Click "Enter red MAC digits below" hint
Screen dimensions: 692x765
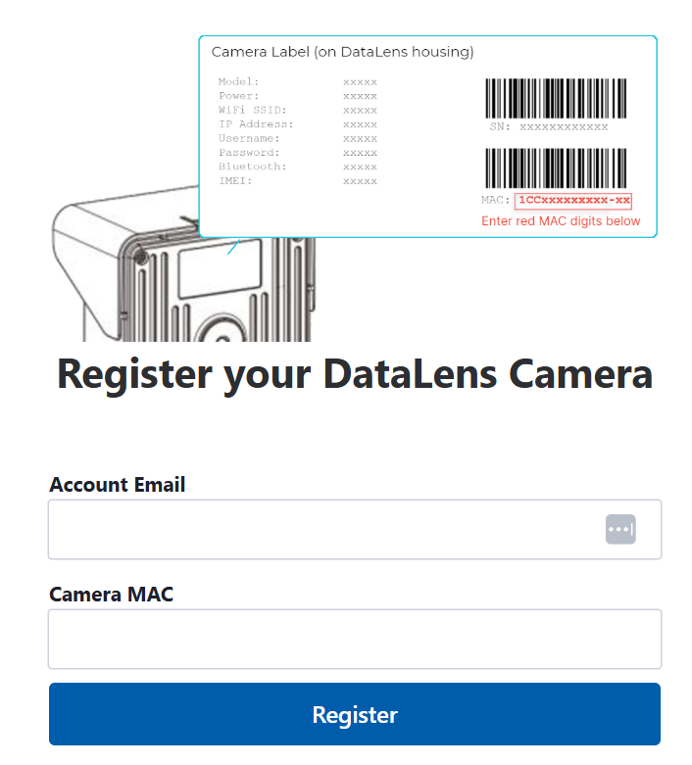pos(561,221)
